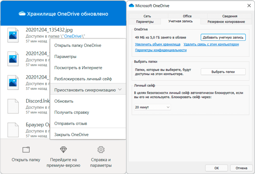Click 49 МБ из 5,0 ГБ storage text

point(160,37)
